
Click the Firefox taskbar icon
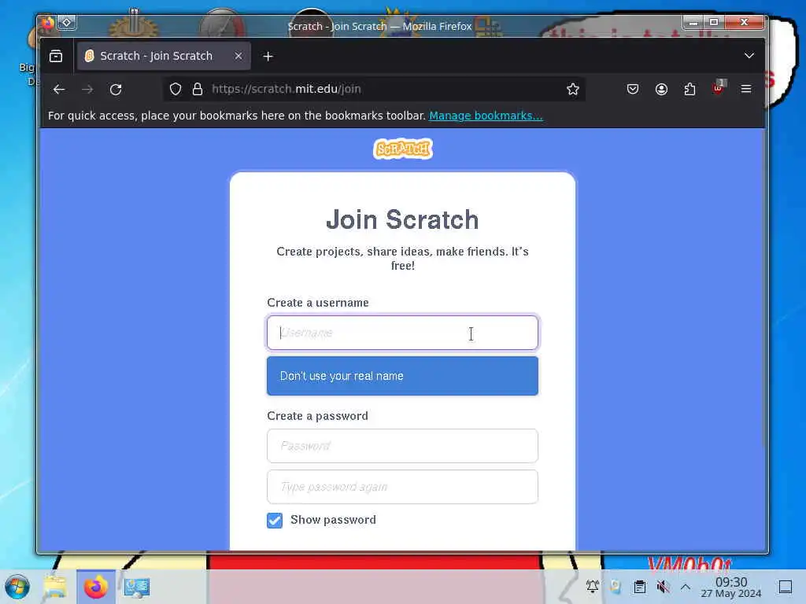click(95, 587)
